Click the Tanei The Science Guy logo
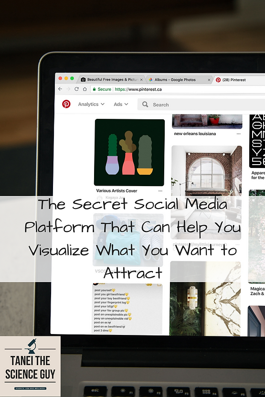The width and height of the screenshot is (265, 397). click(x=30, y=366)
